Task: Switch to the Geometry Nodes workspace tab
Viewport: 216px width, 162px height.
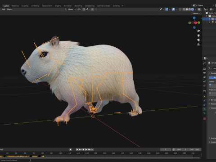Action: tap(103, 6)
